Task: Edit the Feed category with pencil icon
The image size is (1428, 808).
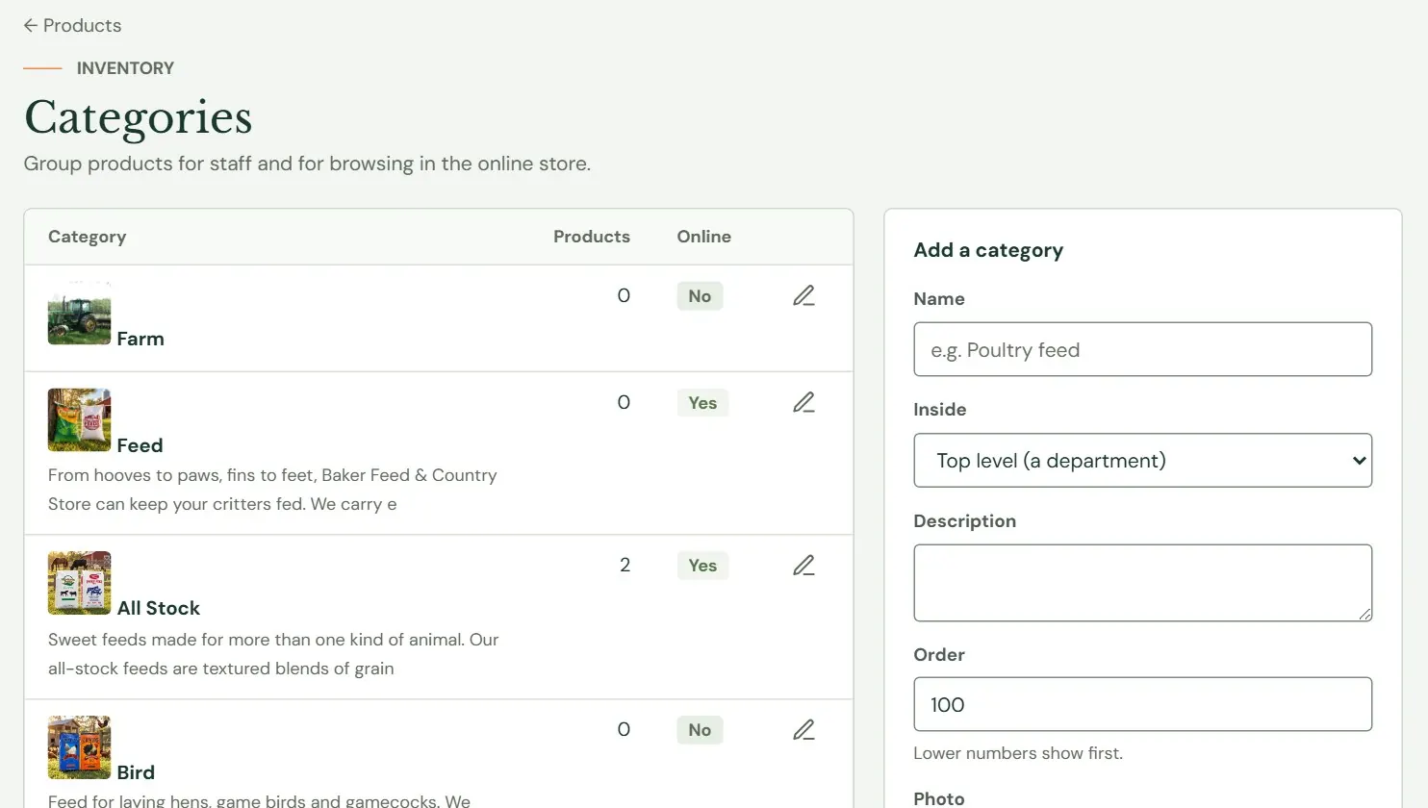Action: point(803,403)
